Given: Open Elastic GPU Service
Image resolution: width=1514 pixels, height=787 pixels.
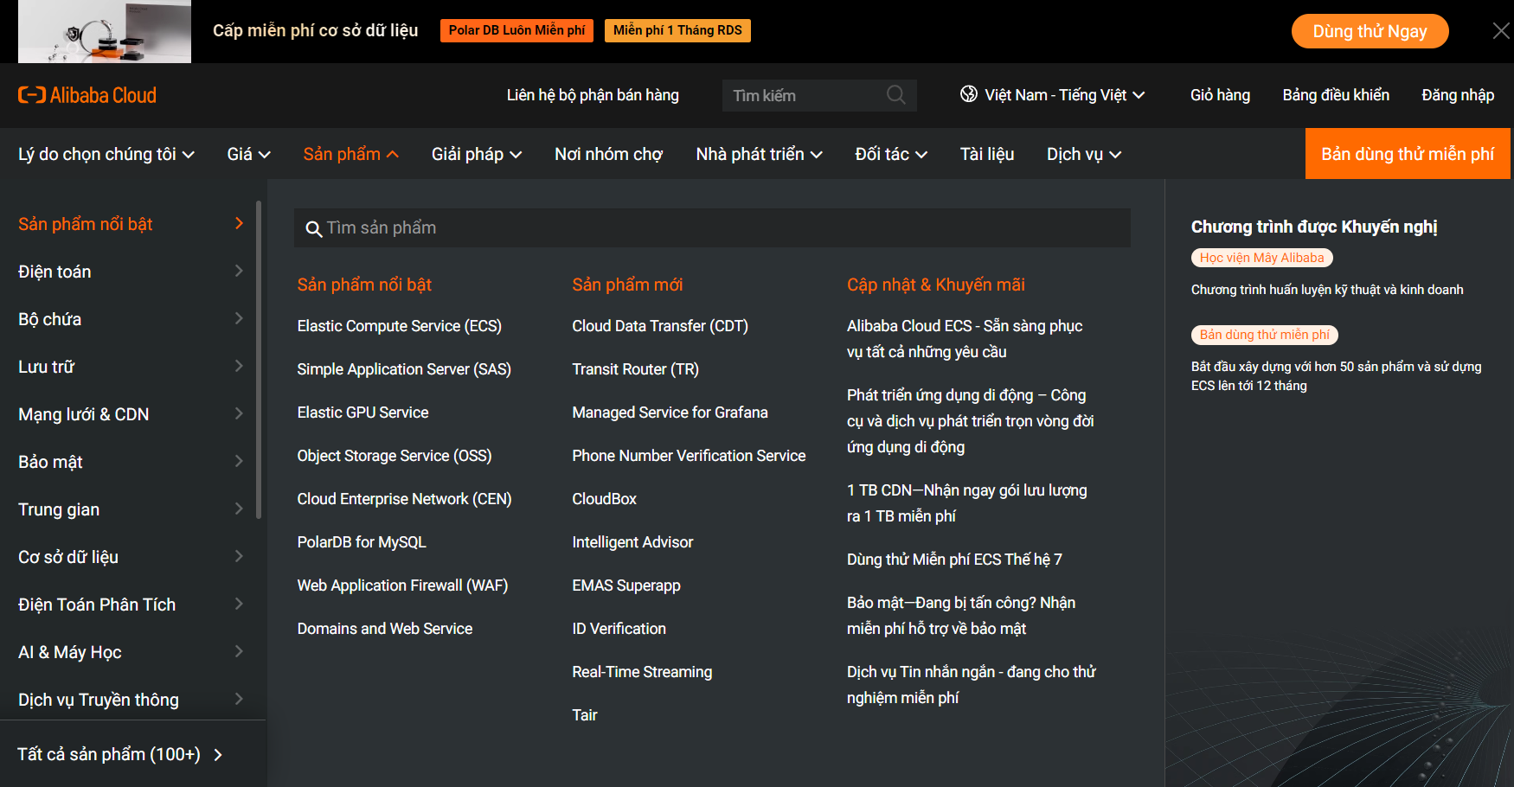Looking at the screenshot, I should point(362,413).
